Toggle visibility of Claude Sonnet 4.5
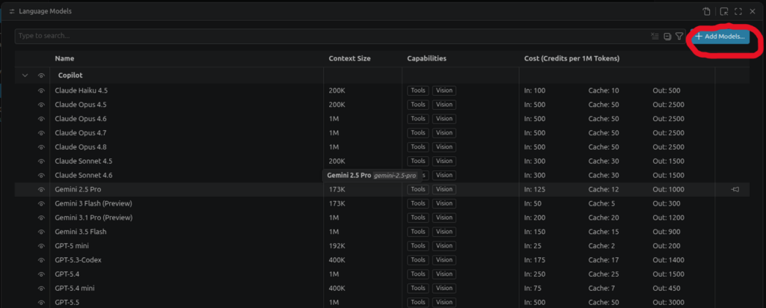766x308 pixels. coord(42,161)
